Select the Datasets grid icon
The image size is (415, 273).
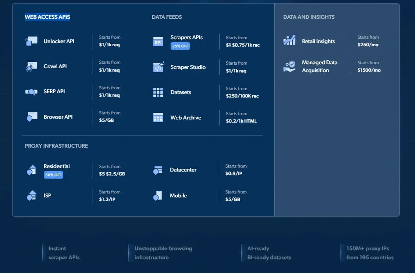(158, 92)
